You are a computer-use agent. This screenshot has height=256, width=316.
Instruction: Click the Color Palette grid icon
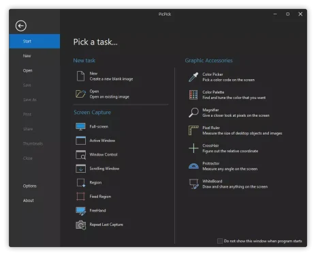[x=193, y=95]
